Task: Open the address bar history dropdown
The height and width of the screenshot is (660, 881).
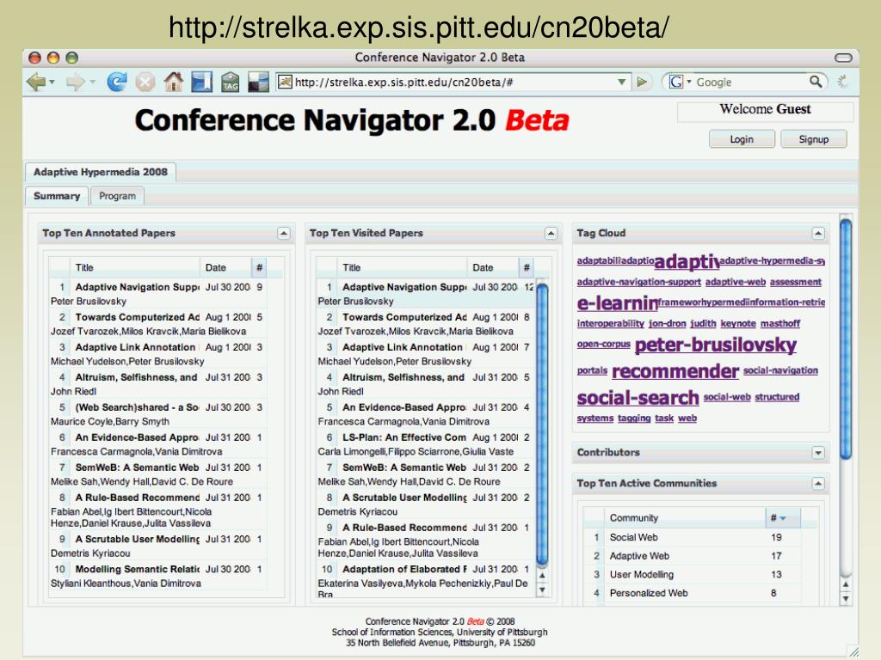Action: coord(622,82)
